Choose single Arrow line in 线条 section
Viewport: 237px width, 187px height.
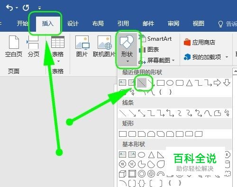click(132, 113)
